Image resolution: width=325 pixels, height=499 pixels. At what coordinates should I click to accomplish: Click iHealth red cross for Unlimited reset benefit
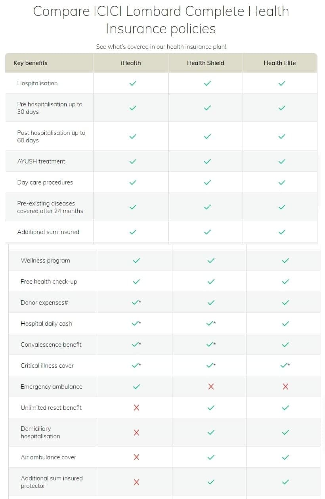click(136, 408)
